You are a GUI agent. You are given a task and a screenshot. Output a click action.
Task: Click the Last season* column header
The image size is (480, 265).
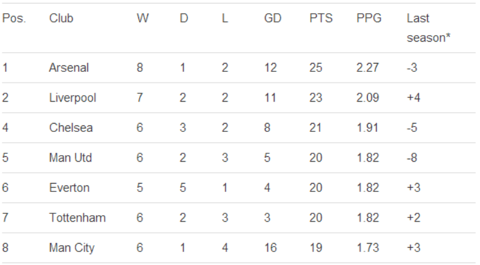pos(428,28)
